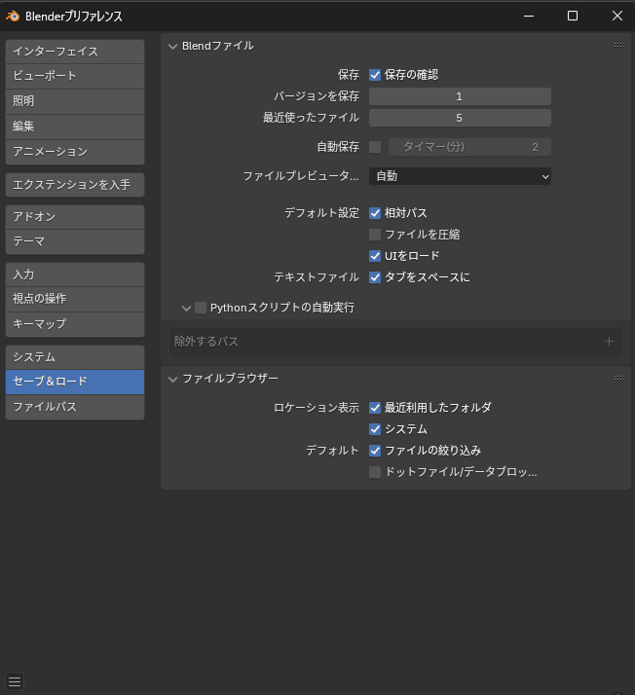Screen dimensions: 635x695
Task: Collapse the ファイルブラウザー panel
Action: [173, 378]
